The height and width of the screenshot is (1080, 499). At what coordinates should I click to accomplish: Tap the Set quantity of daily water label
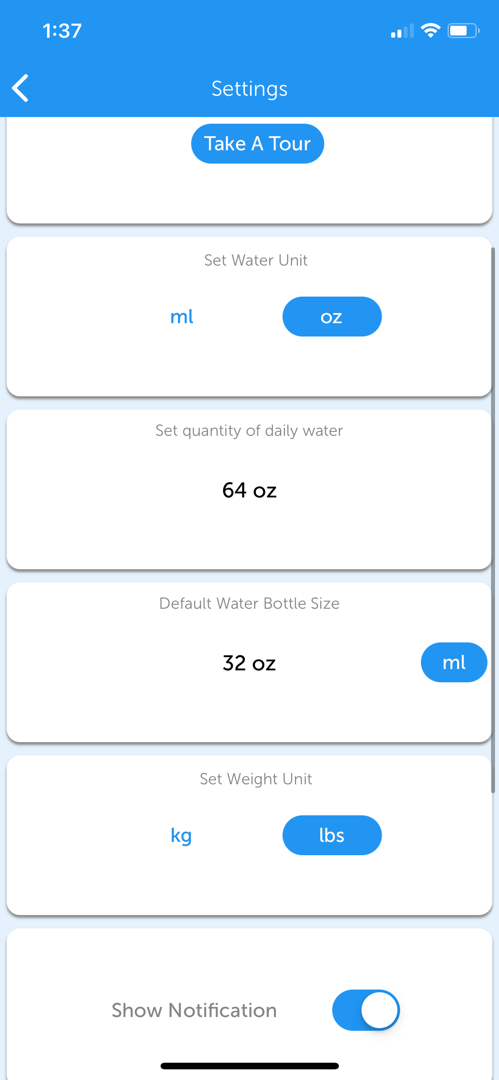tap(249, 430)
